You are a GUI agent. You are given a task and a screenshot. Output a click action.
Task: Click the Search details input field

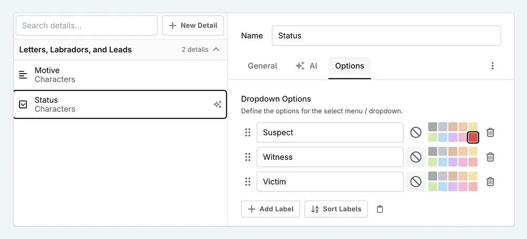[x=87, y=25]
